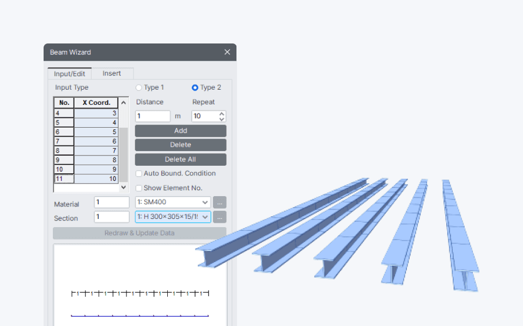Switch to the Input/Edit tab
This screenshot has height=326, width=523.
69,73
